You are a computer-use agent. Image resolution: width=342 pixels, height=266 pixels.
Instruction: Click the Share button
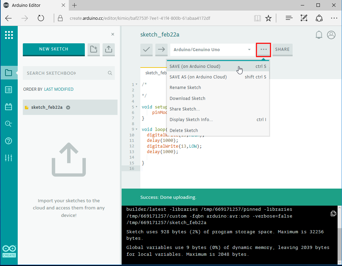(x=282, y=49)
